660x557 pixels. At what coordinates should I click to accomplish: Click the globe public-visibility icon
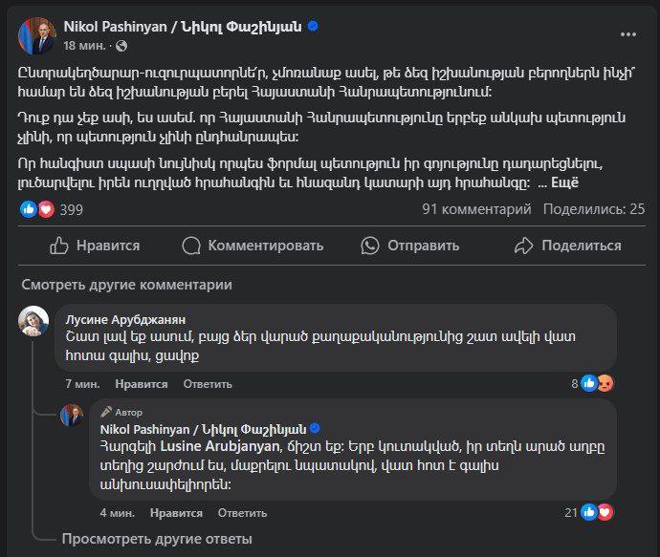pos(121,46)
